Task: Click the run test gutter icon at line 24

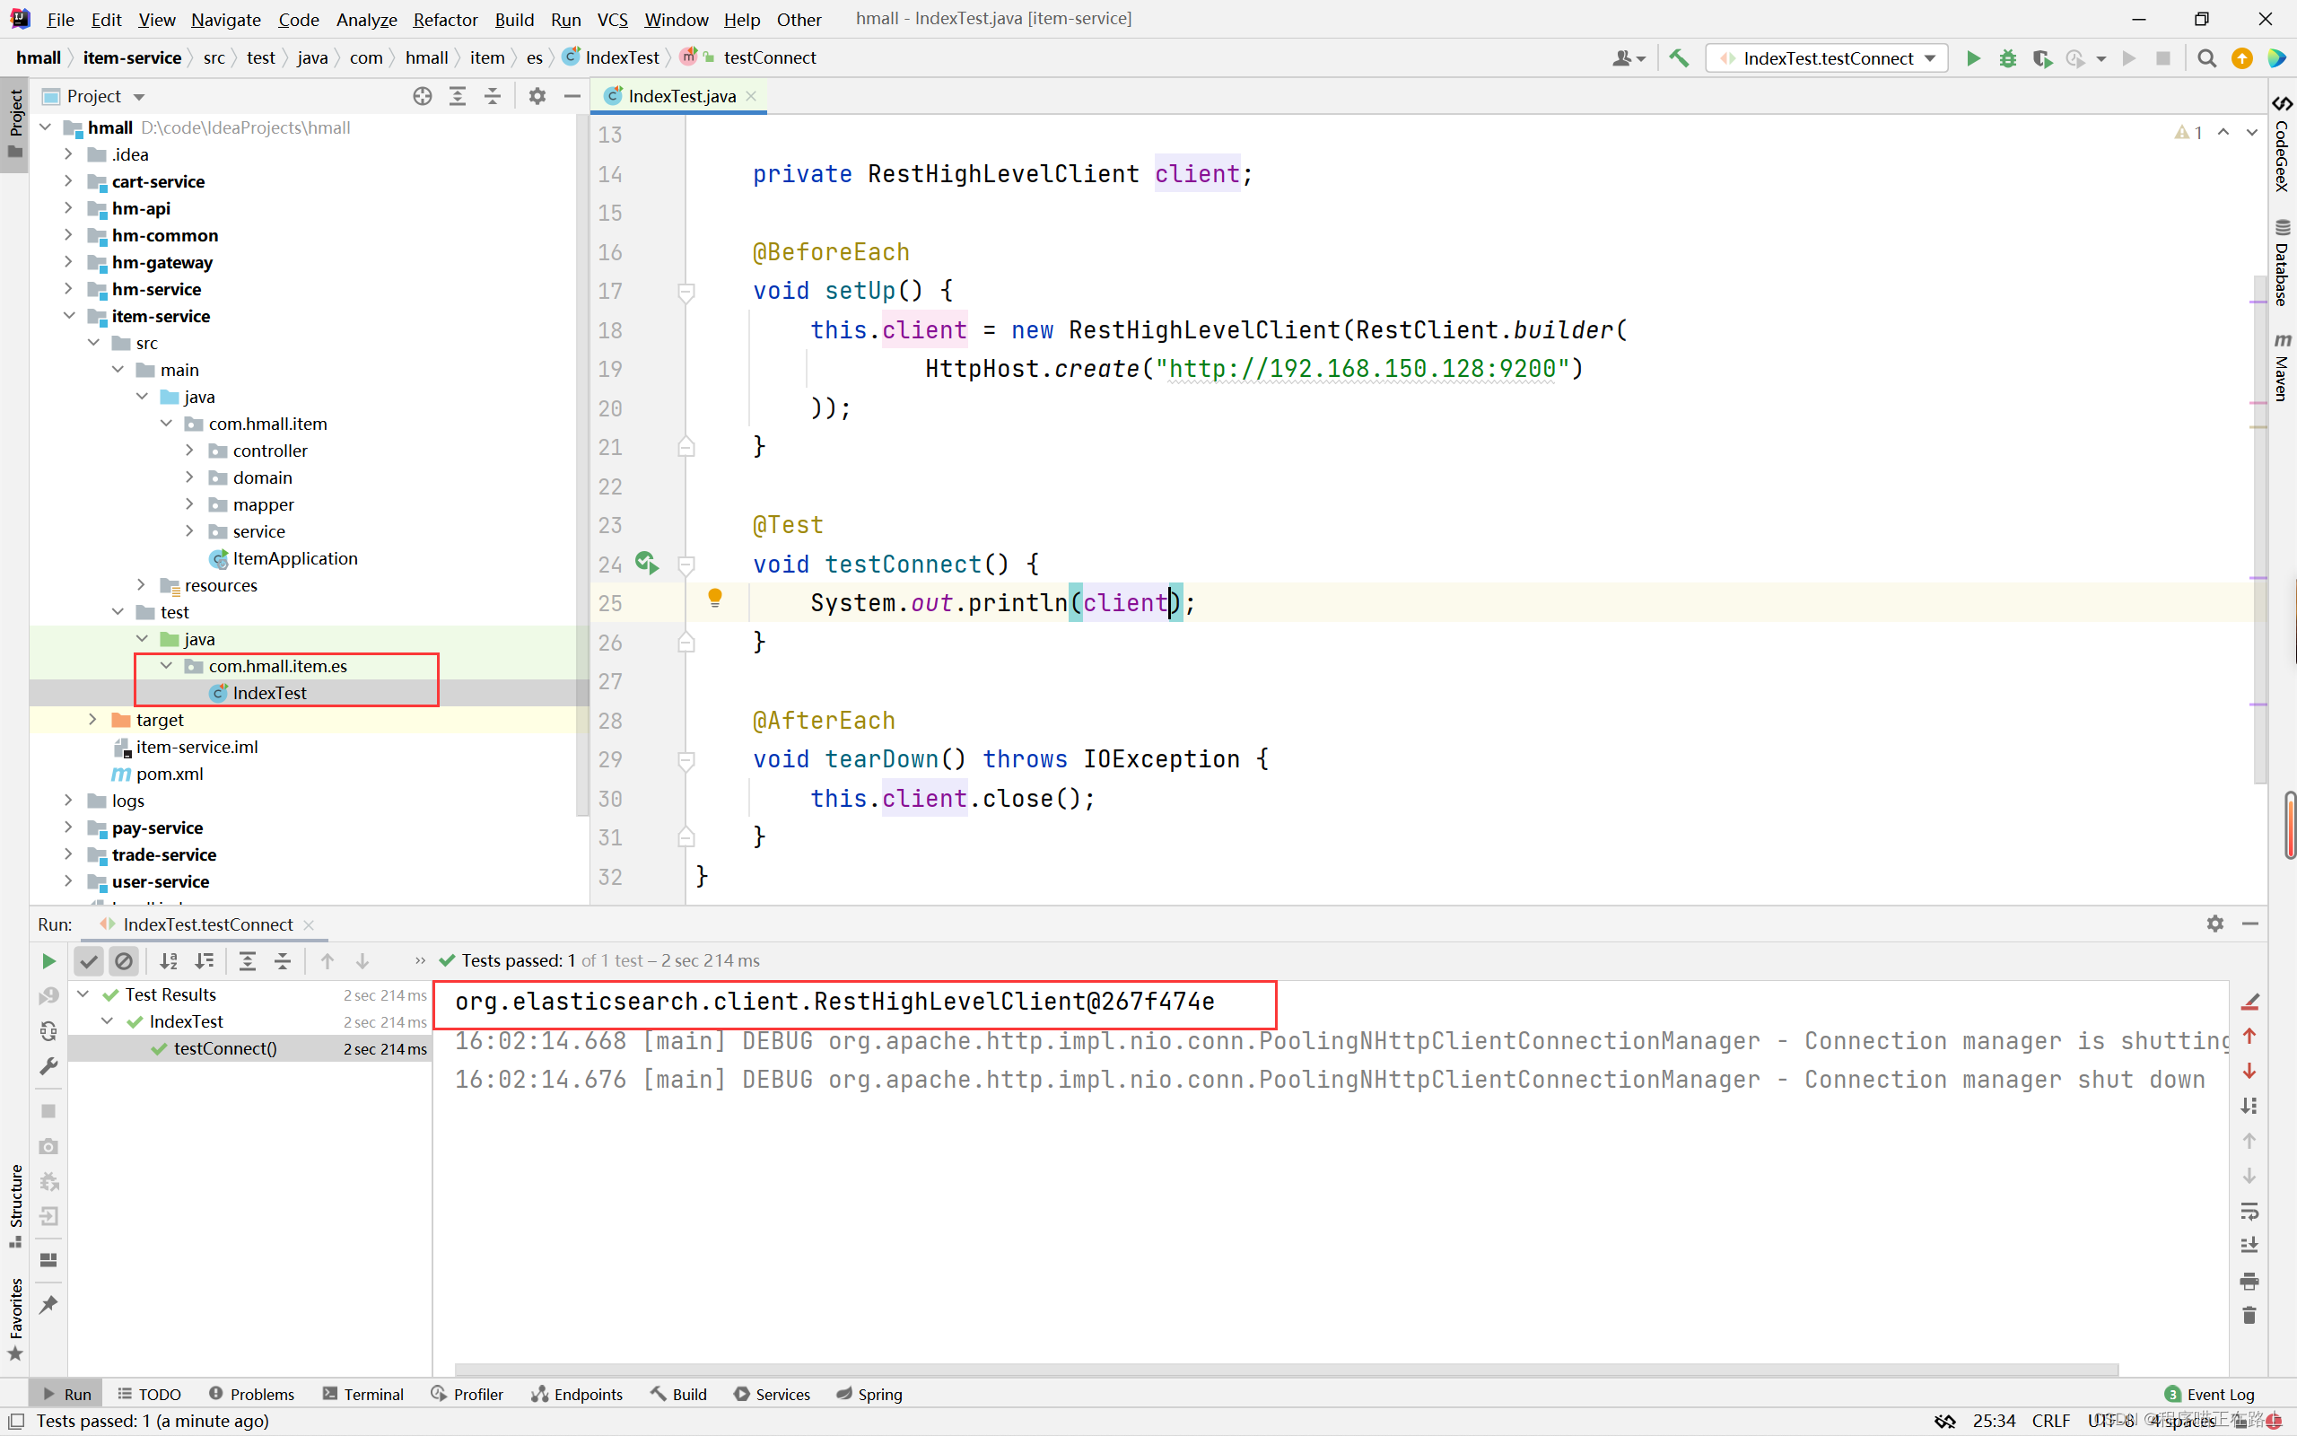Action: (x=646, y=564)
